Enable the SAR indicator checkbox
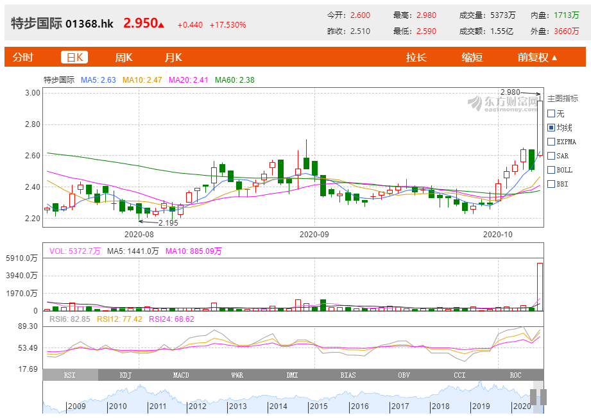 [x=551, y=156]
